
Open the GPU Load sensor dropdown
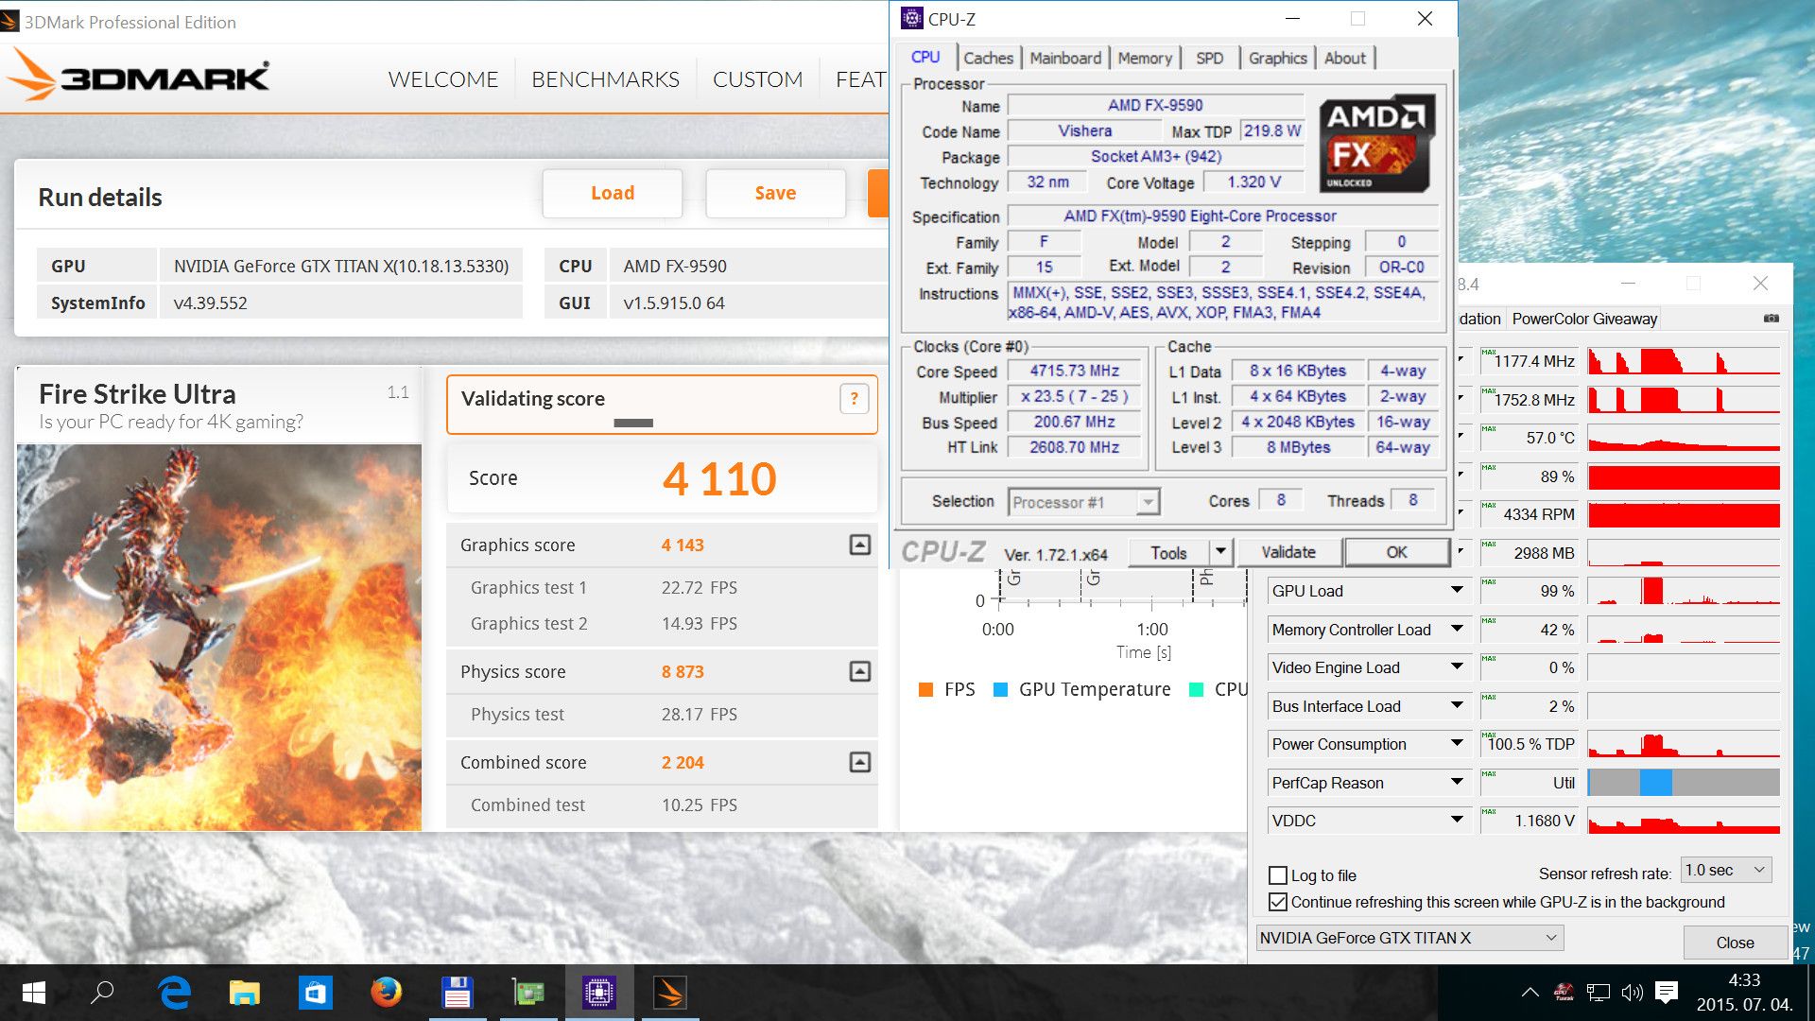coord(1457,591)
